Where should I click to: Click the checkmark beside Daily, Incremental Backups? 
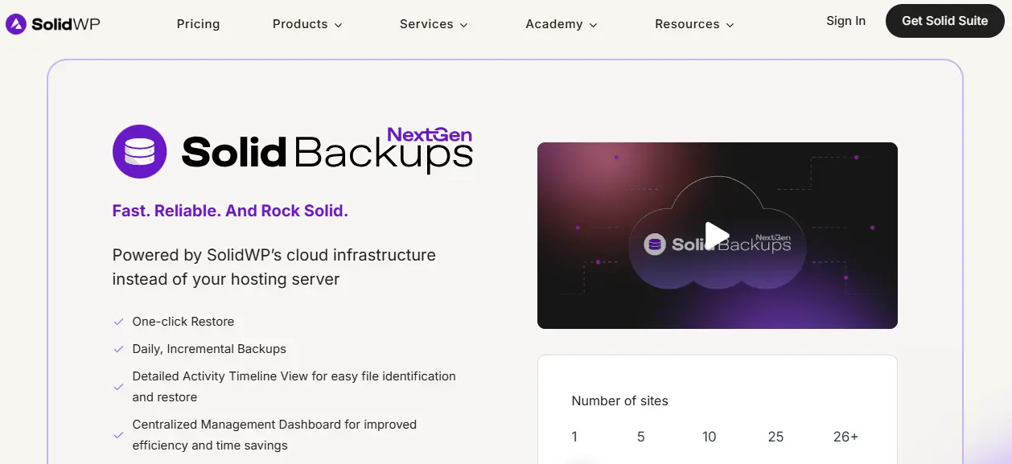click(117, 348)
